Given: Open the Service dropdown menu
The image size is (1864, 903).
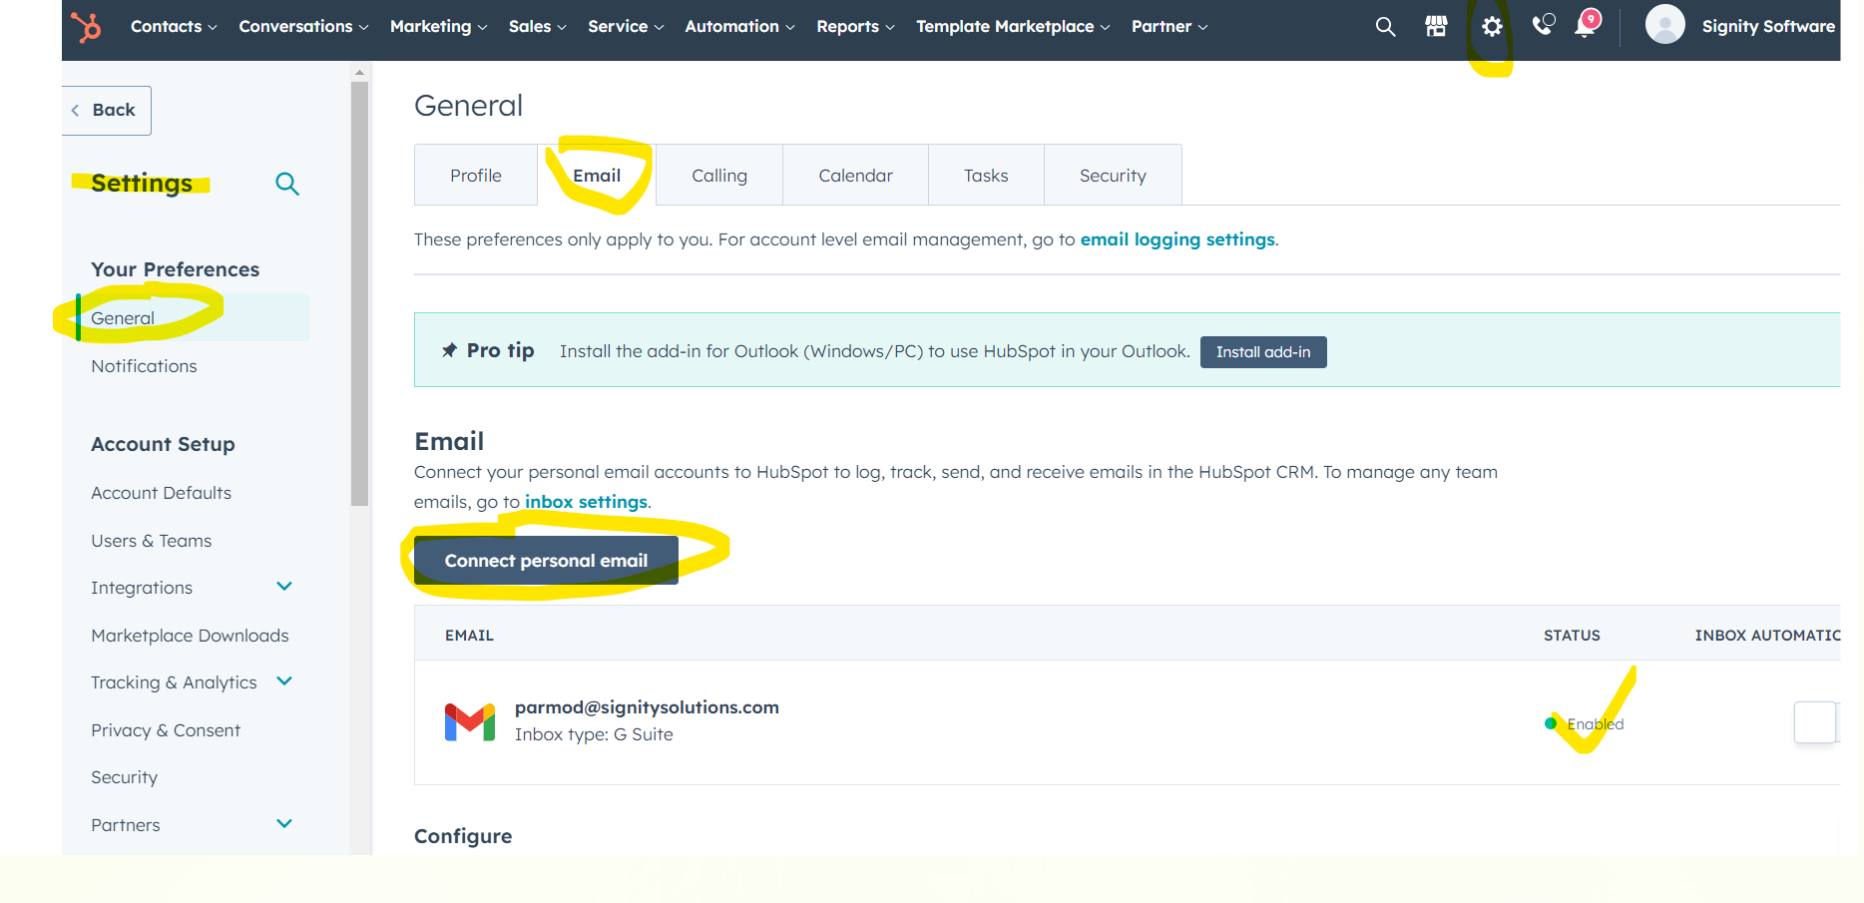Looking at the screenshot, I should point(626,27).
